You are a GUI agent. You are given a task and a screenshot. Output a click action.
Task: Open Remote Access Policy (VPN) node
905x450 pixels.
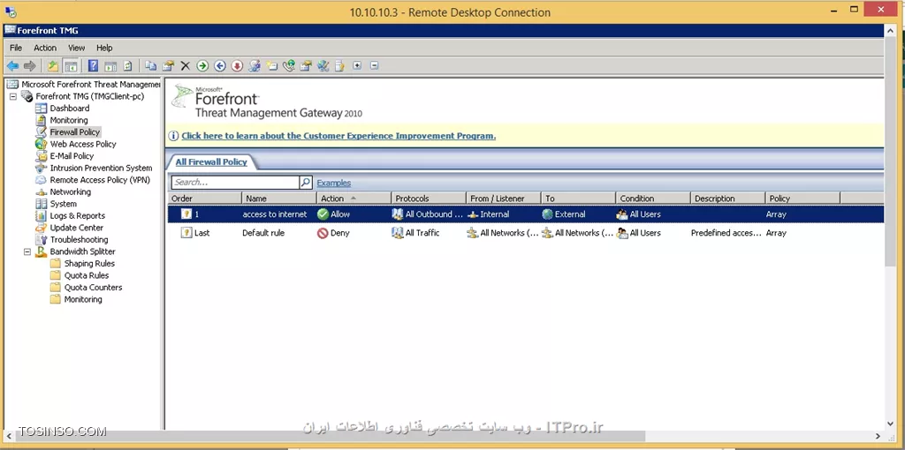point(100,180)
